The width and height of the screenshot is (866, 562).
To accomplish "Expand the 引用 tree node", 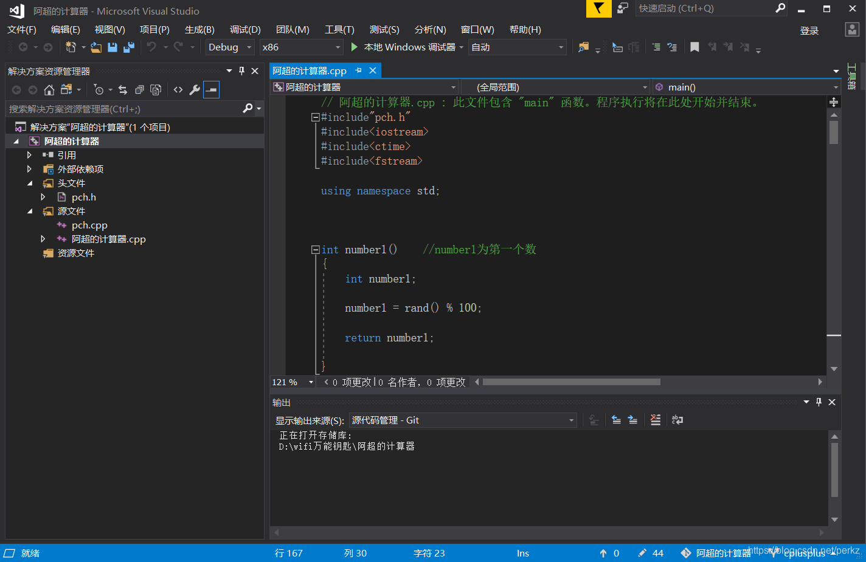I will pyautogui.click(x=29, y=155).
